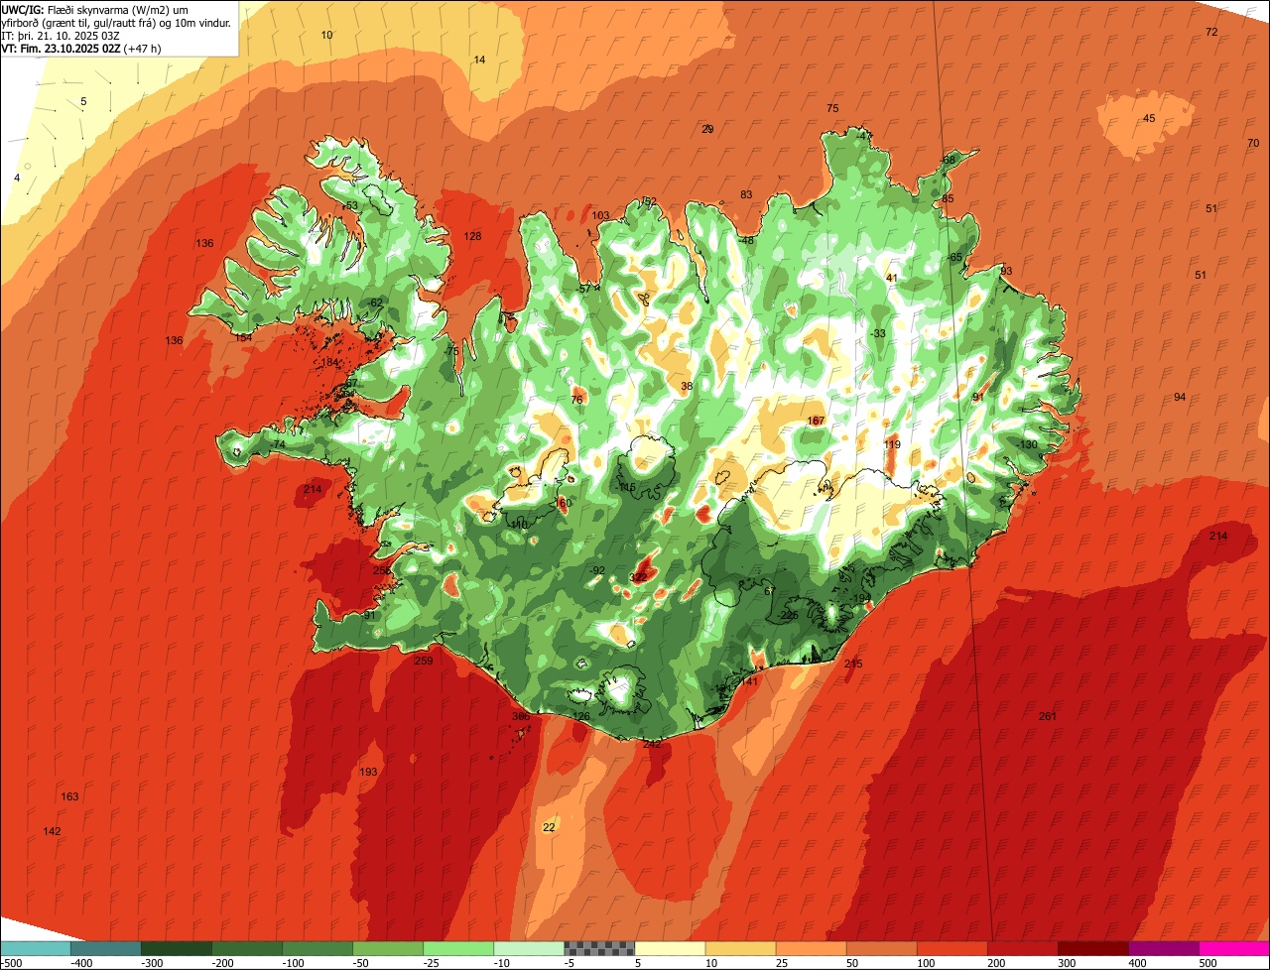
Task: Click the value 22 south of the coast
Action: tap(550, 827)
